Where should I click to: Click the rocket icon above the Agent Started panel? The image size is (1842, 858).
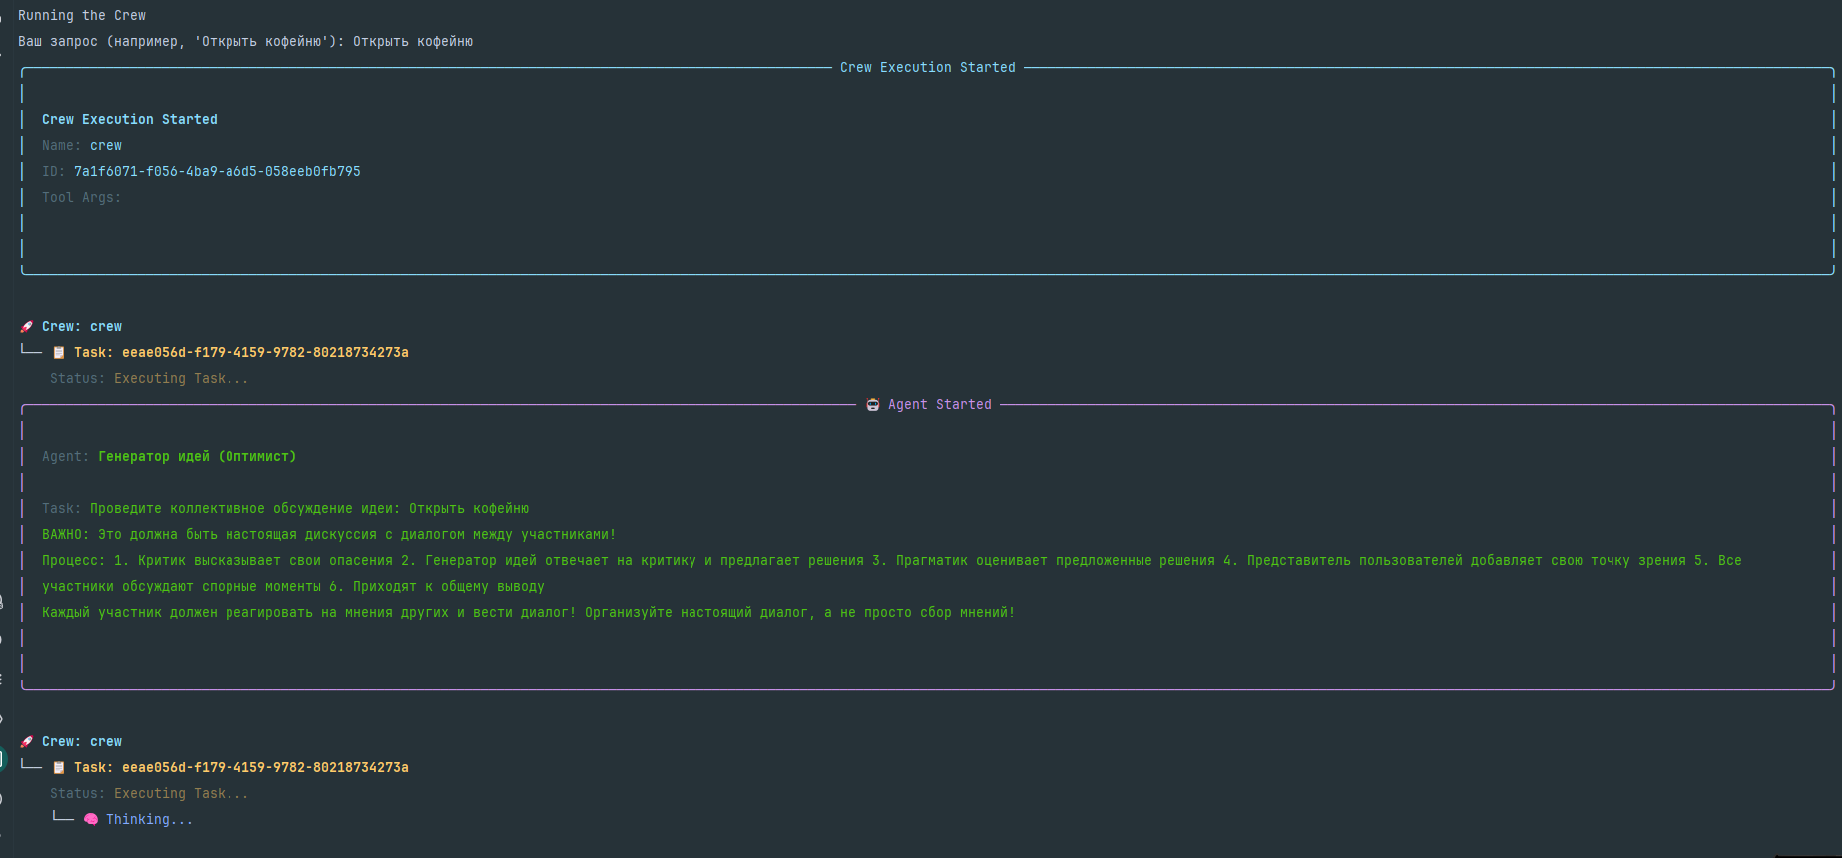27,327
